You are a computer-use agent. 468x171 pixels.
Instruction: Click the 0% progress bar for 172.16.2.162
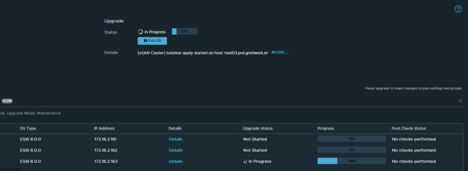[351, 150]
